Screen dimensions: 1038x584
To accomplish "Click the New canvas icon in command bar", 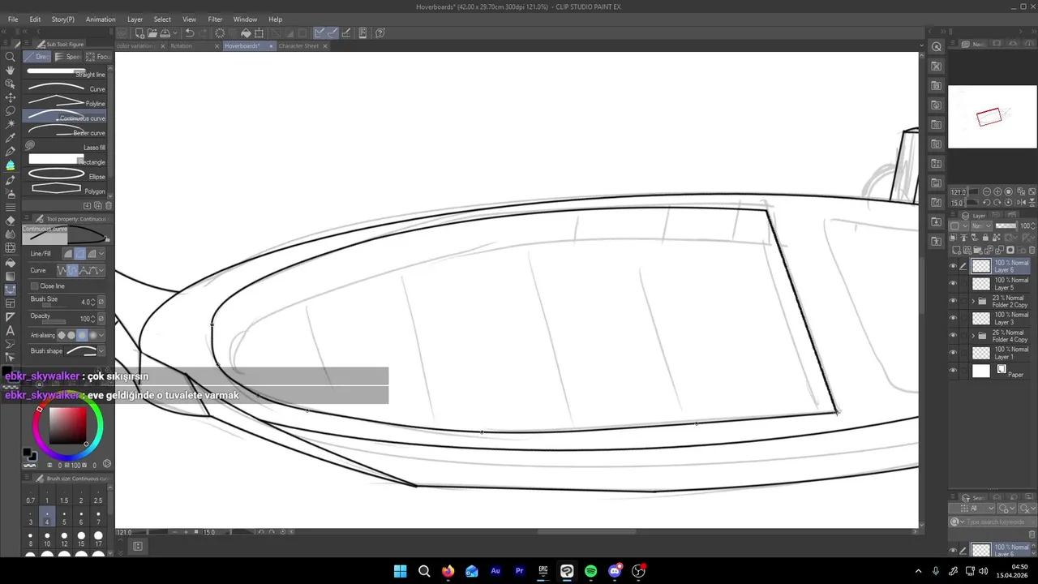I will click(139, 33).
